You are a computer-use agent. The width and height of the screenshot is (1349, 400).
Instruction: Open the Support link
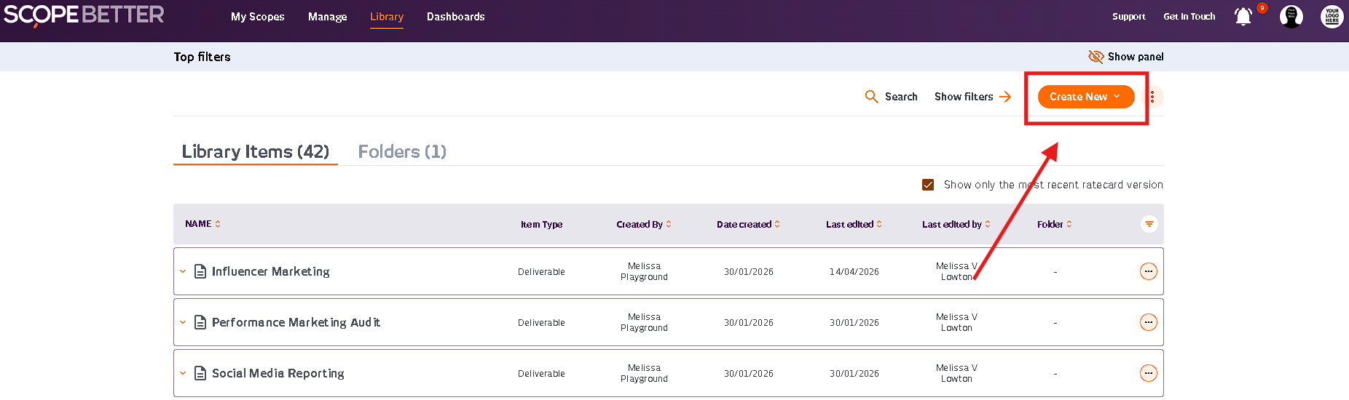point(1128,17)
